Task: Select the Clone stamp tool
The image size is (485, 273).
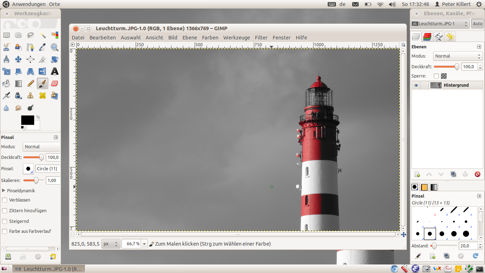Action: (x=31, y=96)
